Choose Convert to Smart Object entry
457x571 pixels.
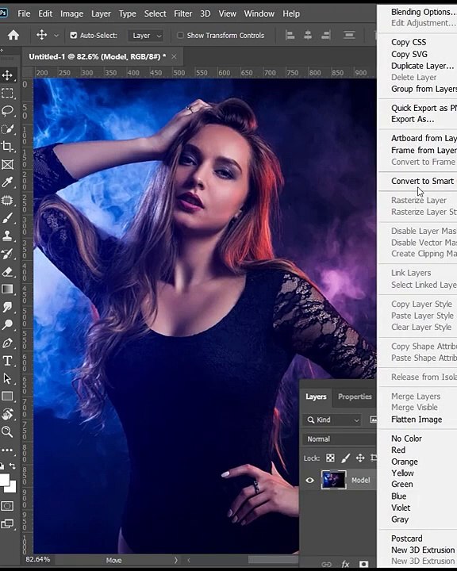tap(422, 181)
